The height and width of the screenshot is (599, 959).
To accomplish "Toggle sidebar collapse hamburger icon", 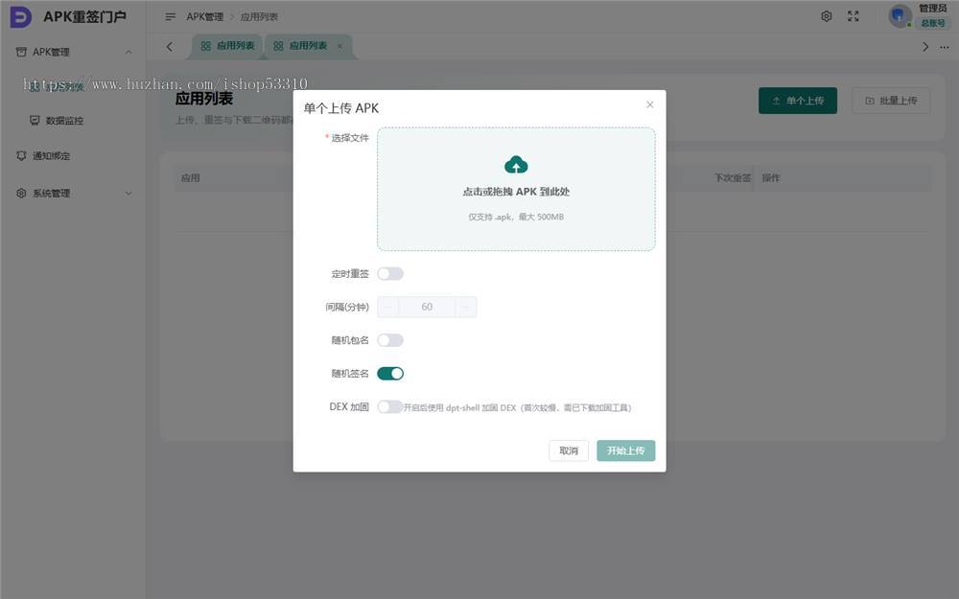I will coord(170,16).
